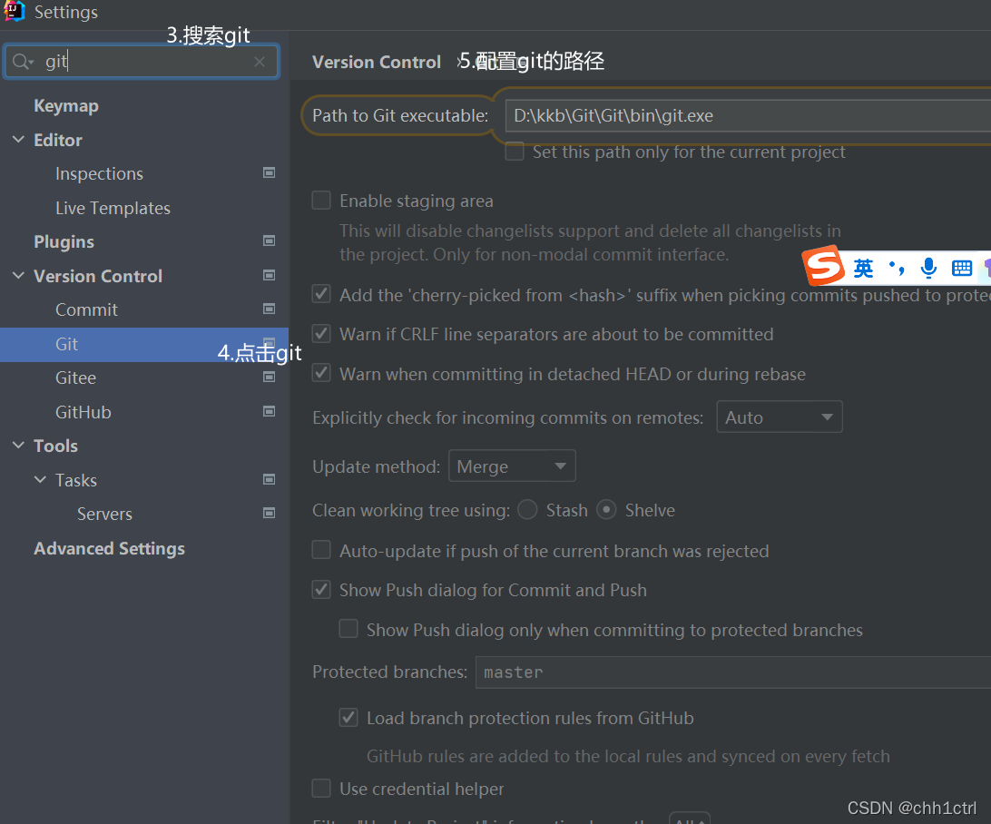Select the Stash radio button

click(527, 509)
